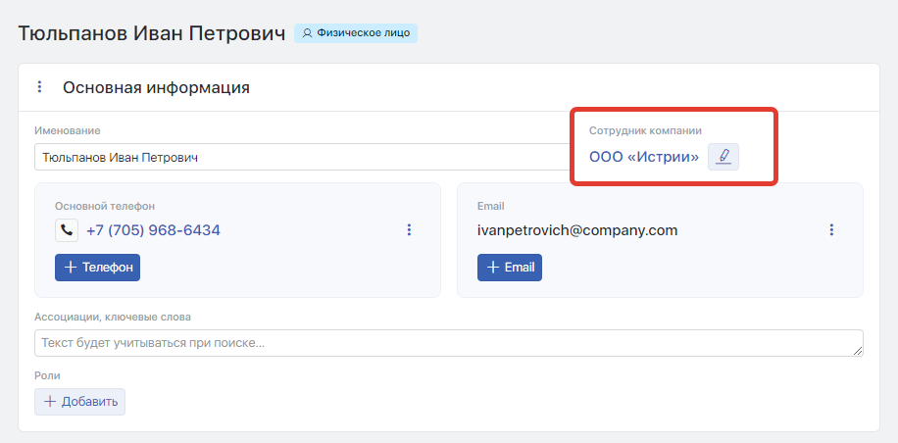
Task: Click the Основная информация section header
Action: [156, 87]
